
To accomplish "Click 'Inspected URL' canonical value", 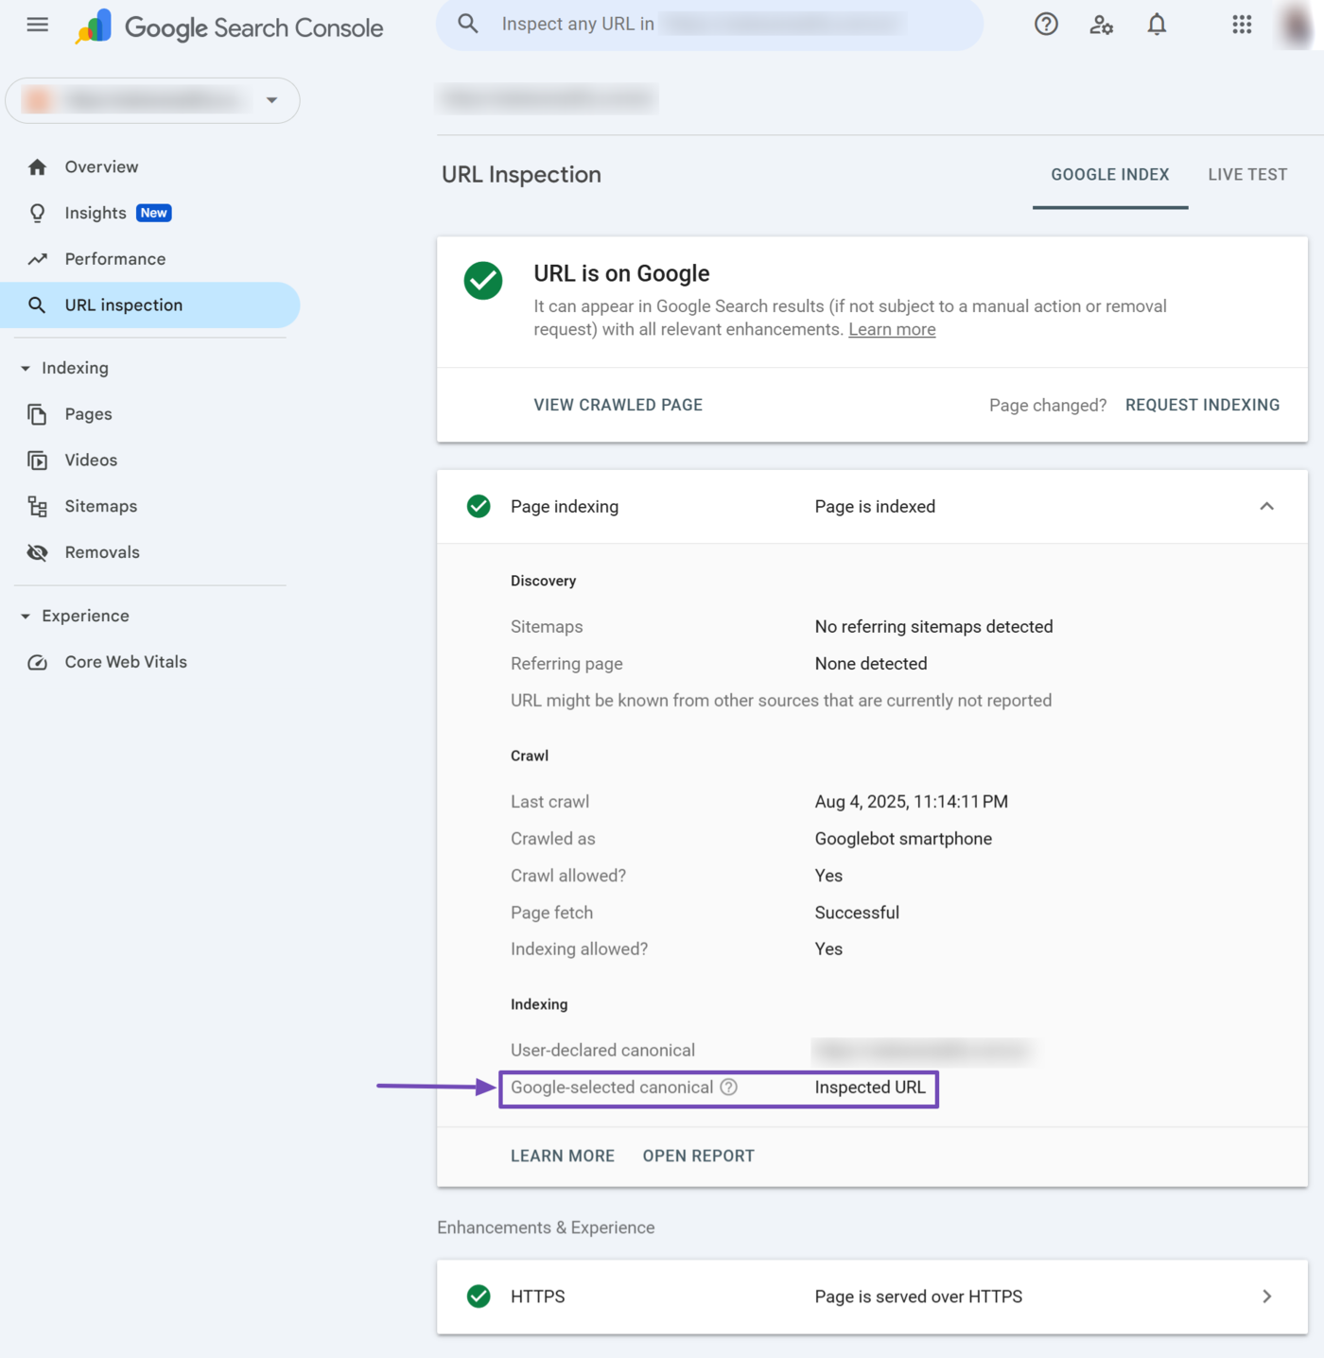I will (x=870, y=1088).
